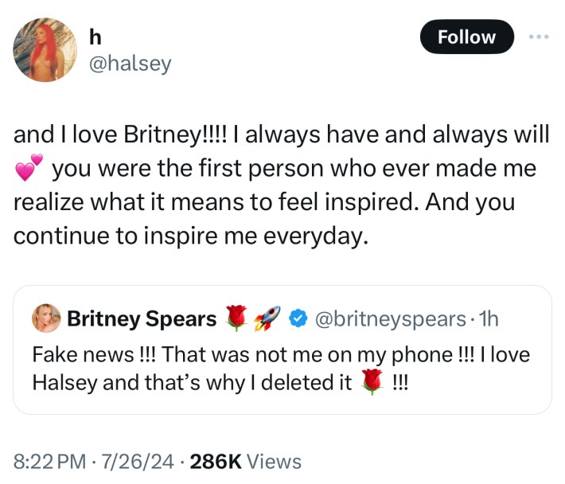Open the @britneyspears handle

pos(390,319)
